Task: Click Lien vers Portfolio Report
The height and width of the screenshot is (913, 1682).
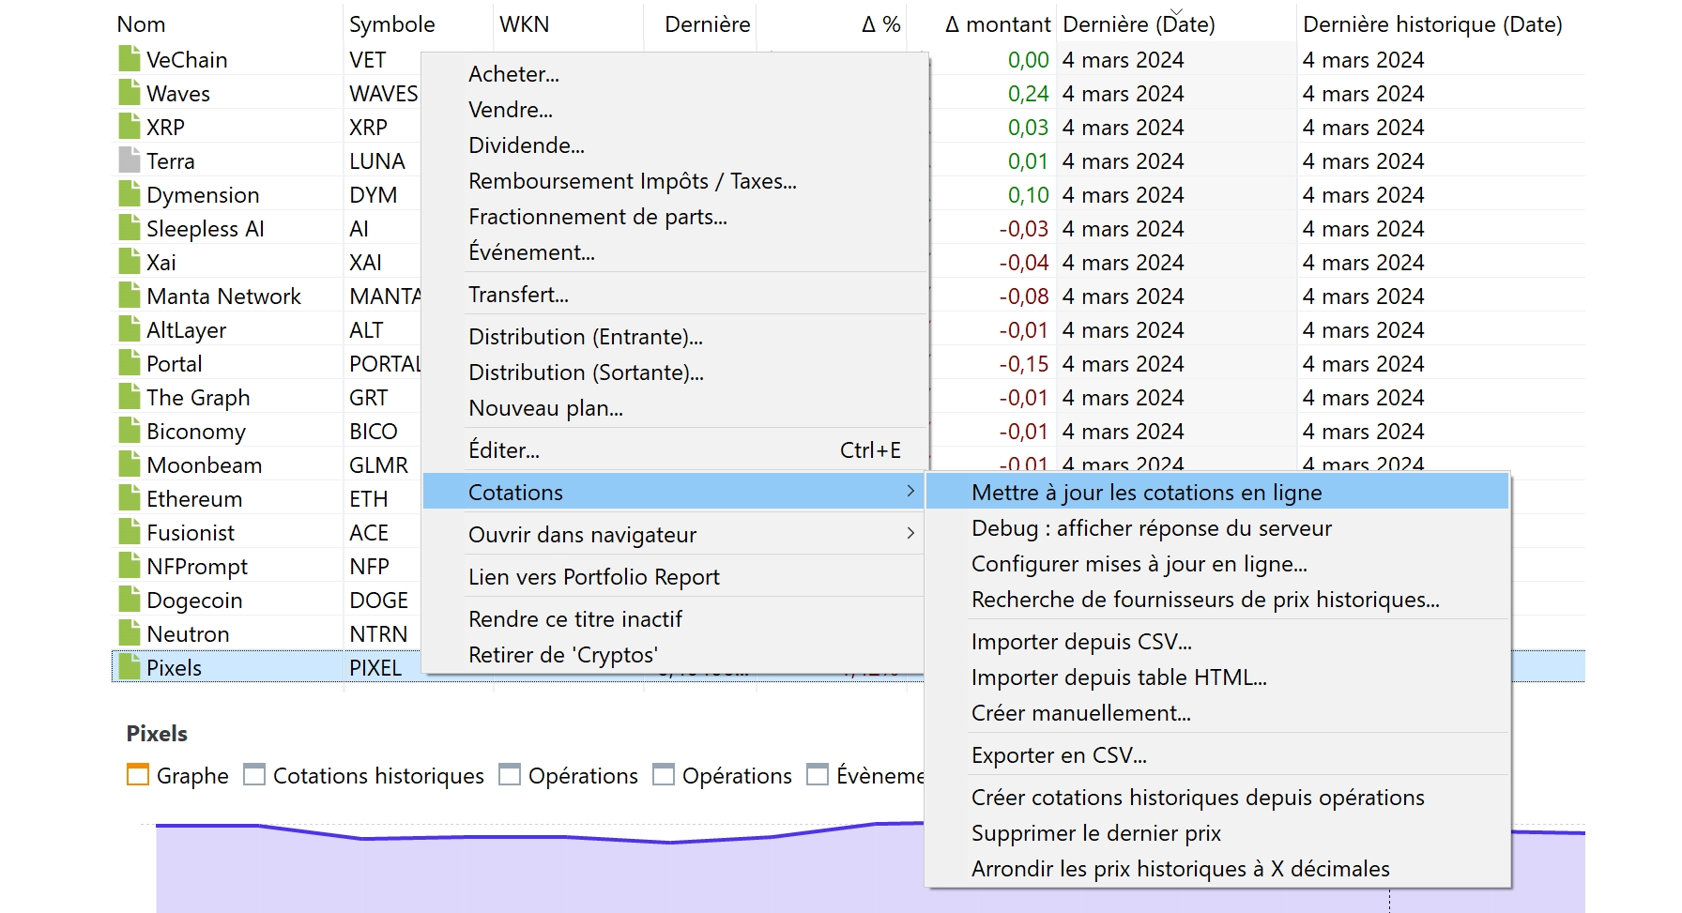Action: pos(593,577)
